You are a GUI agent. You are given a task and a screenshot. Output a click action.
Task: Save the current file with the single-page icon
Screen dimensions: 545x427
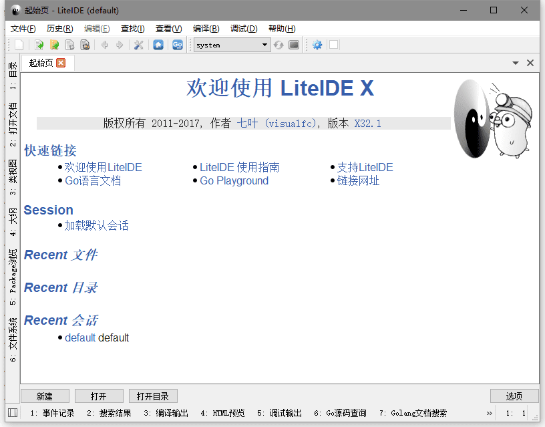tap(70, 45)
